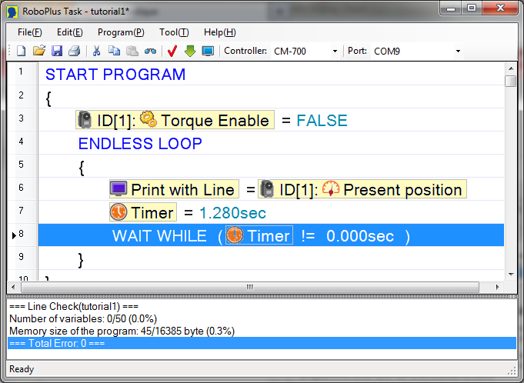The width and height of the screenshot is (524, 383).
Task: Click the Open folder toolbar icon
Action: point(38,52)
